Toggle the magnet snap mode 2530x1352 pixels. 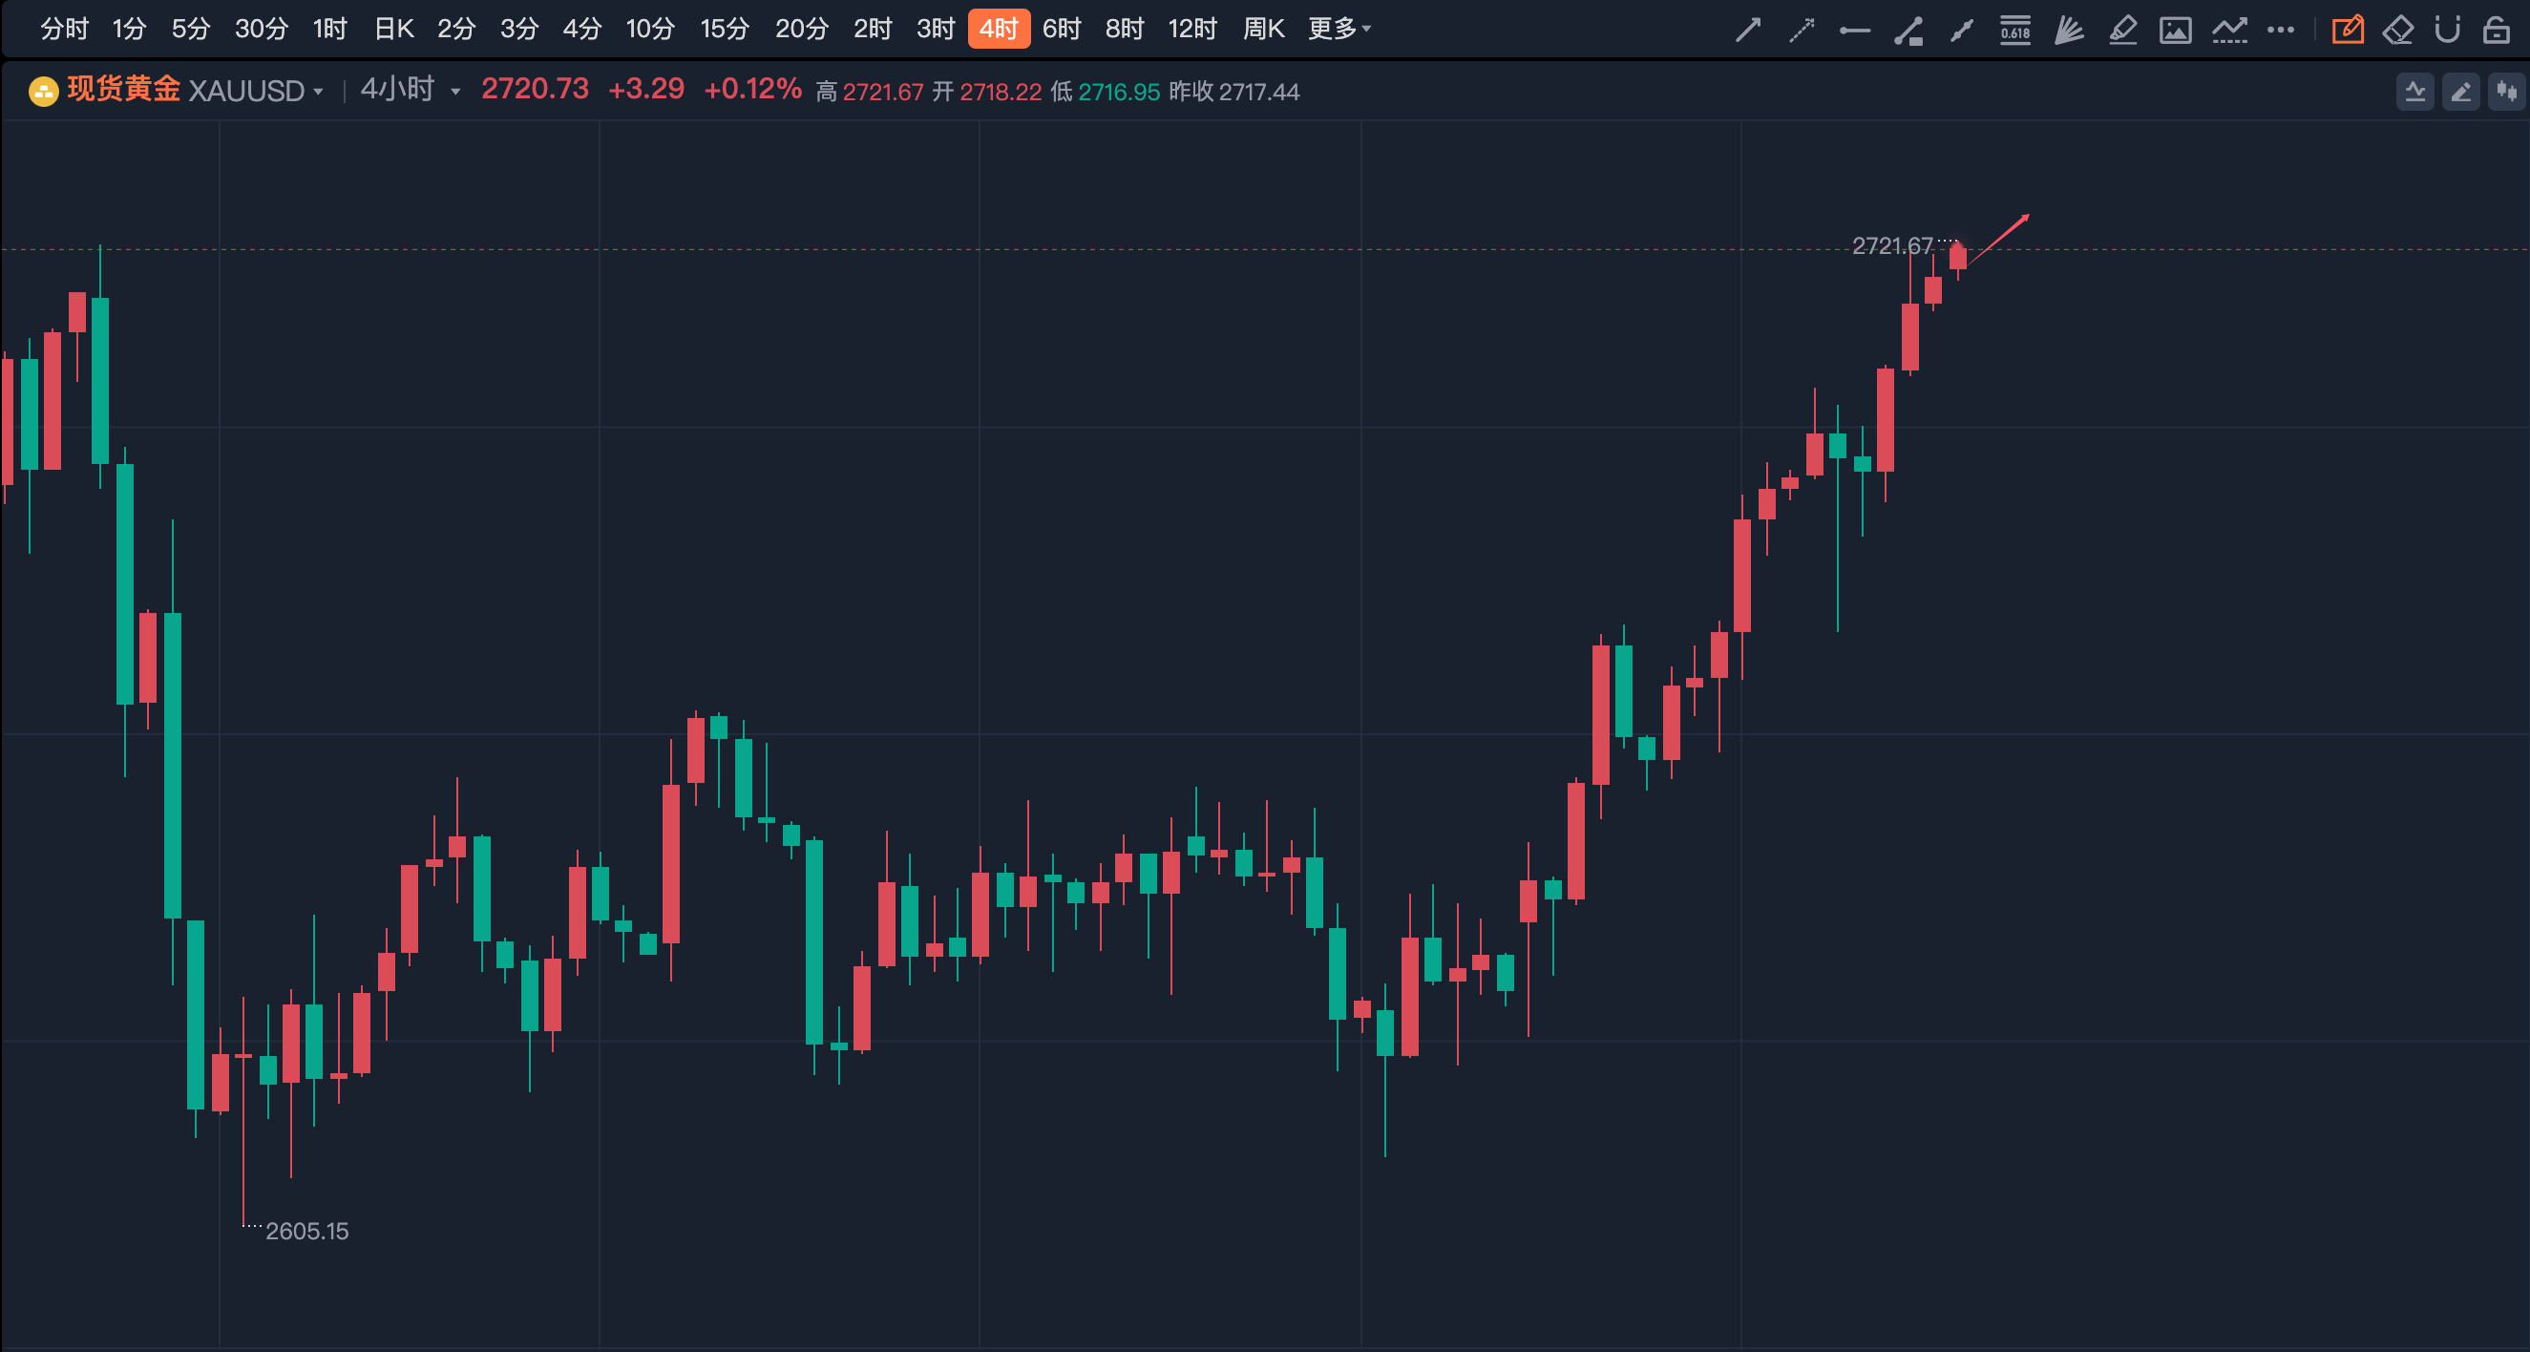click(2447, 30)
